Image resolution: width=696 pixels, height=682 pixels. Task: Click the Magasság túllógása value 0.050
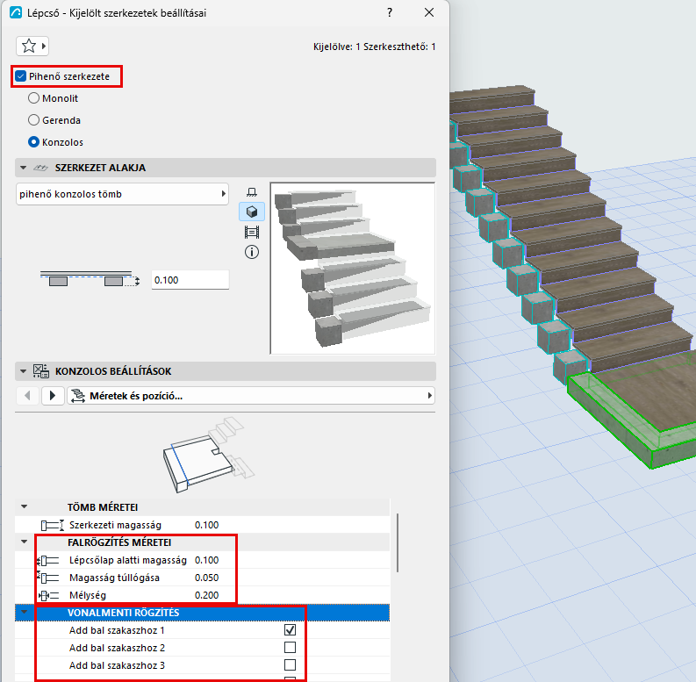[206, 578]
